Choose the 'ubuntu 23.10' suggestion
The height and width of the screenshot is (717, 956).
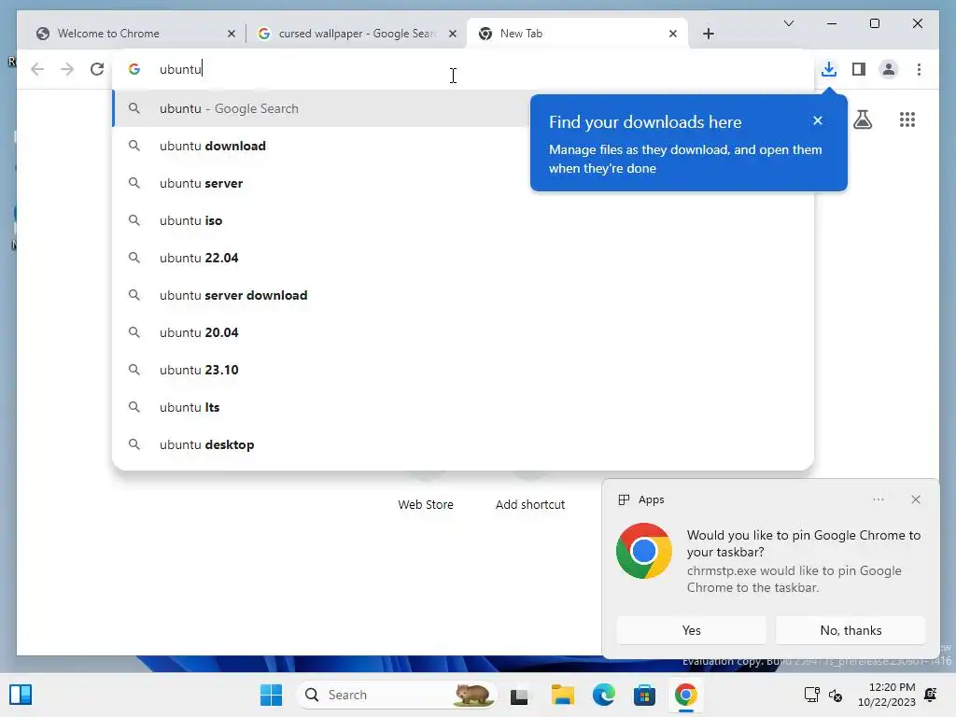point(463,370)
